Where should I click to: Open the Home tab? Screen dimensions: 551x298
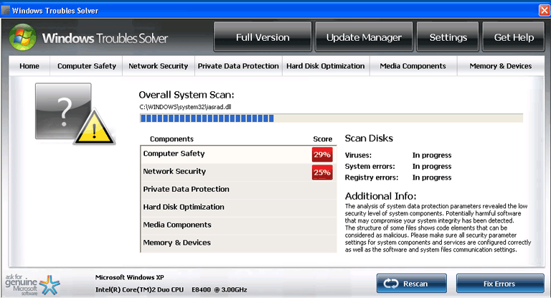click(x=29, y=66)
